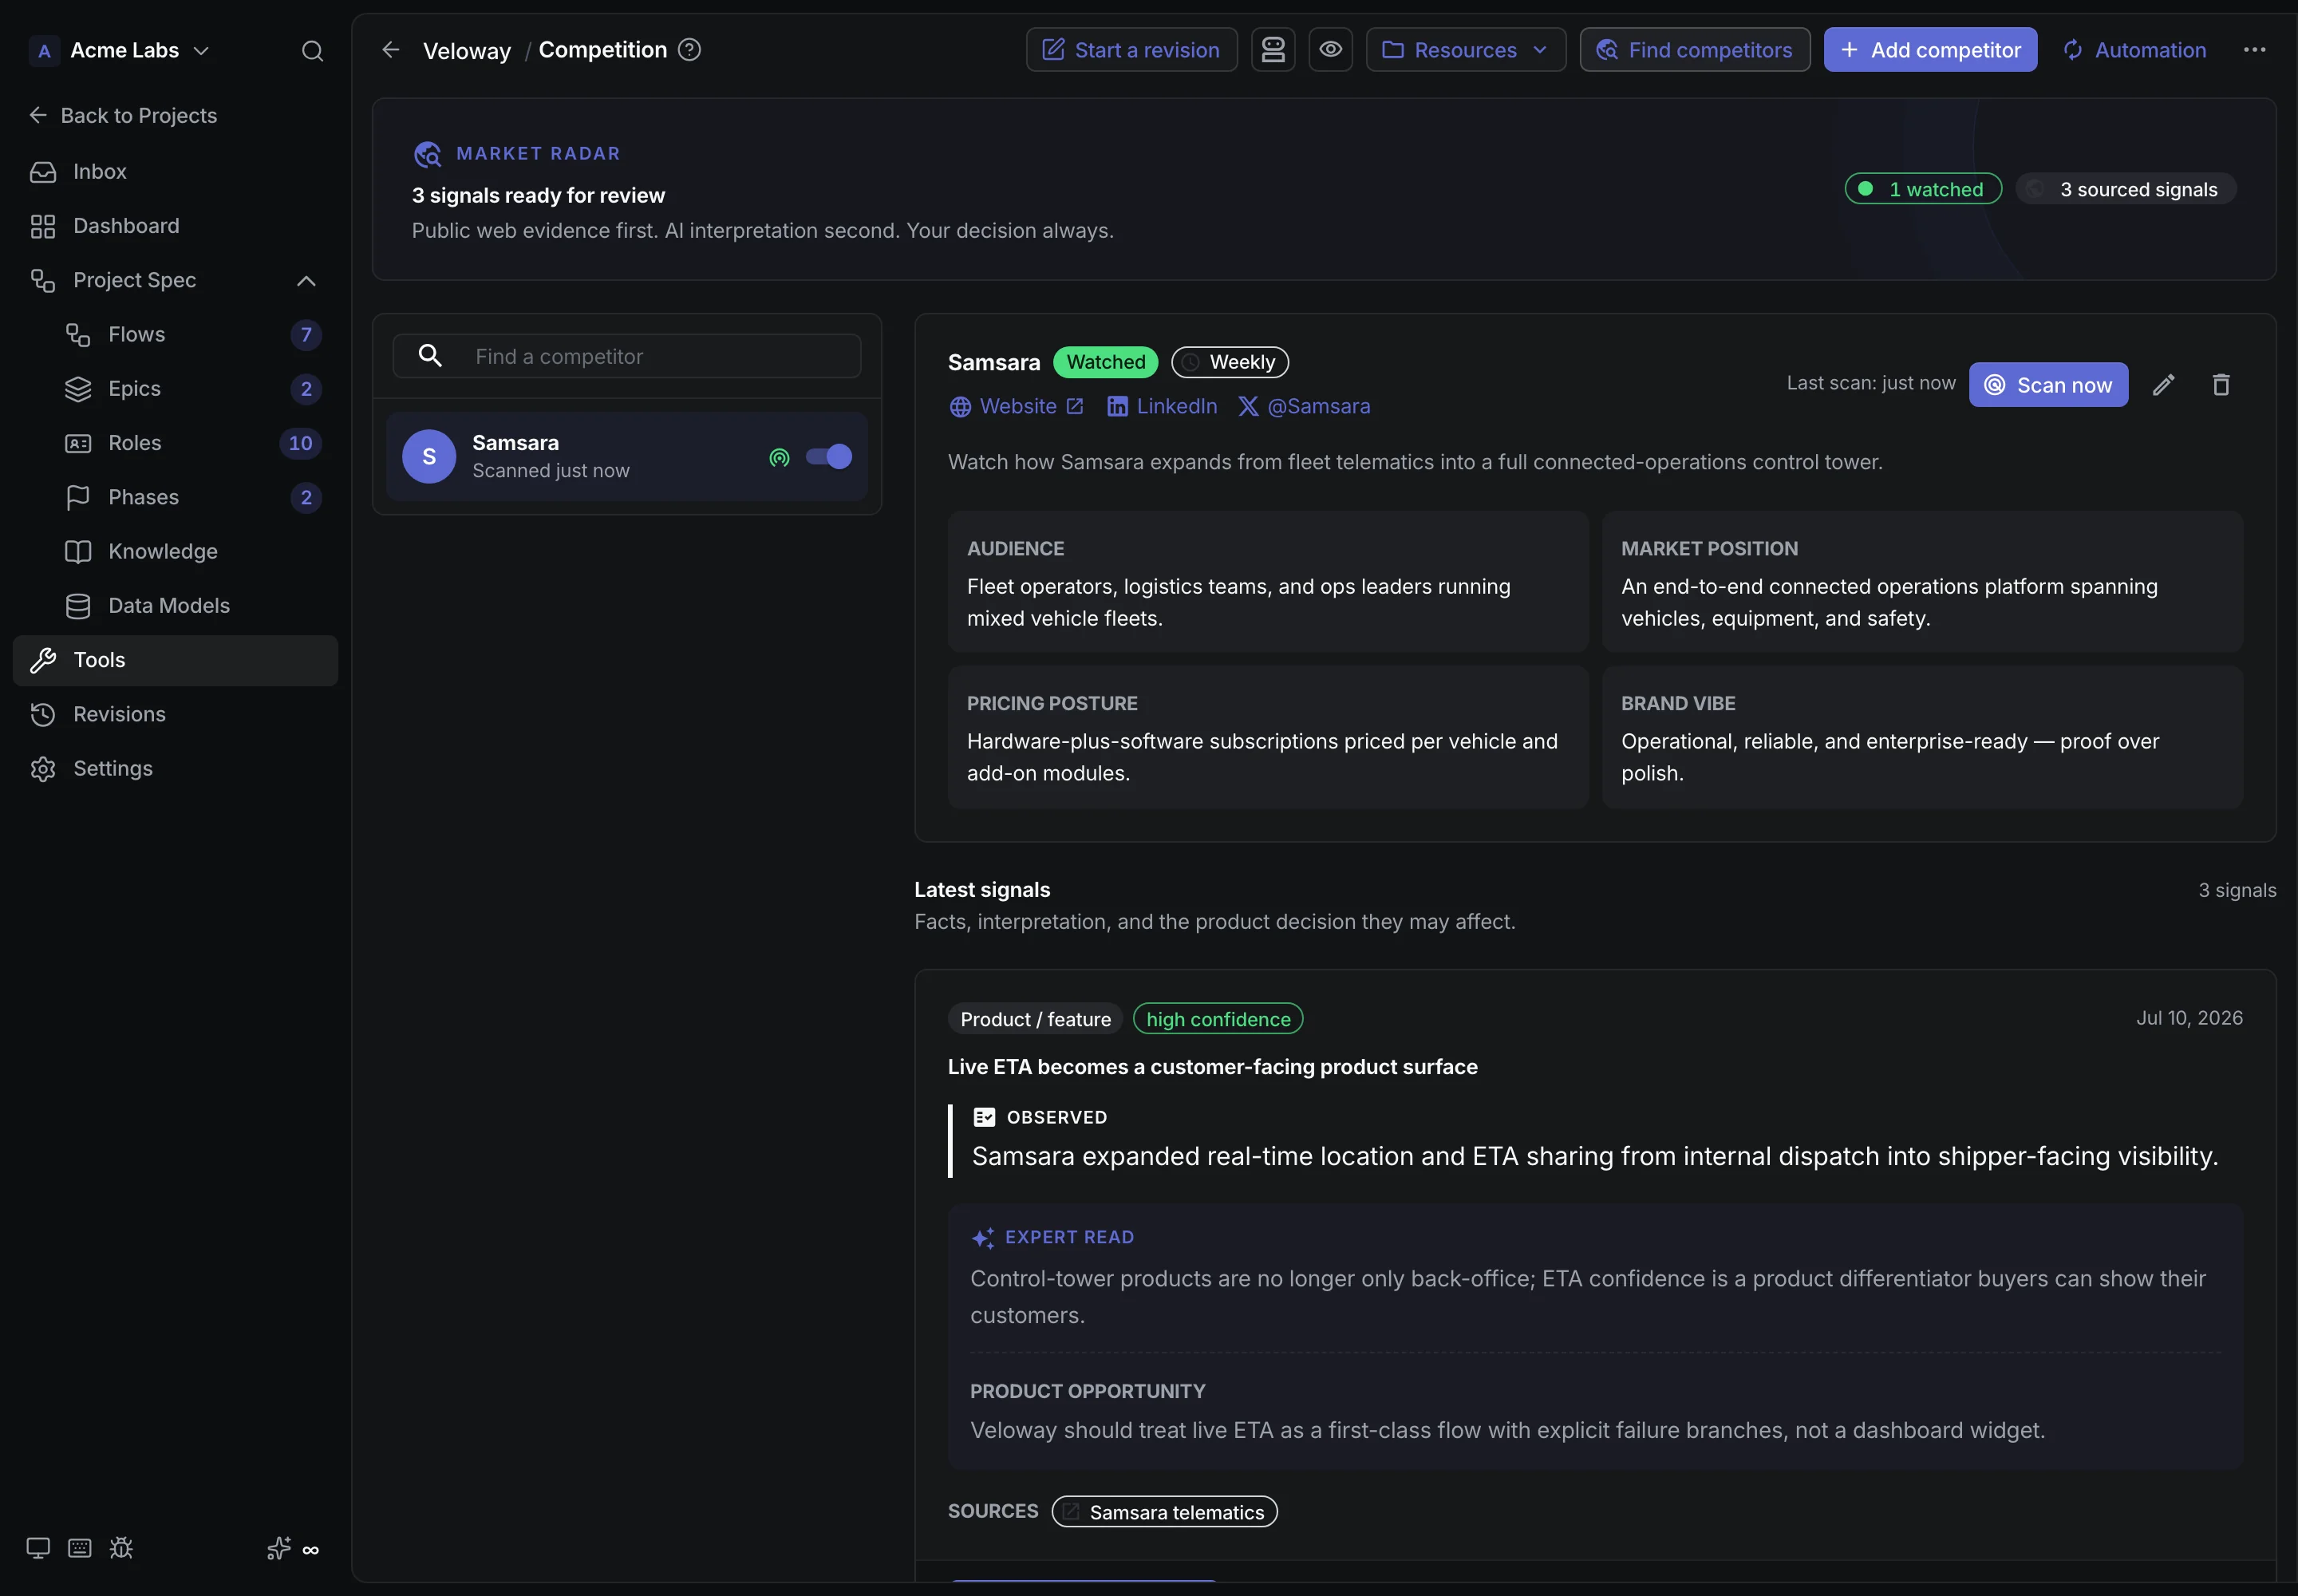Image resolution: width=2298 pixels, height=1596 pixels.
Task: Click the Flows count badge 7
Action: click(306, 335)
